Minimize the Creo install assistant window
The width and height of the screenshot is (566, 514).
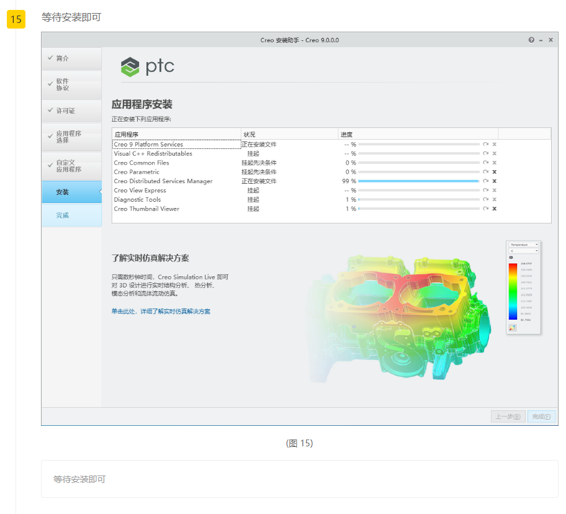(x=541, y=40)
